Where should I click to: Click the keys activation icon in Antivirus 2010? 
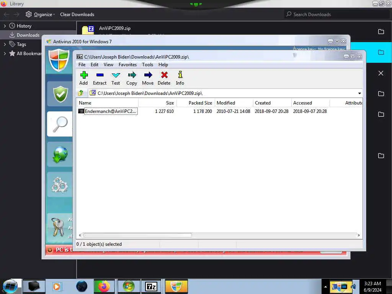tap(58, 227)
